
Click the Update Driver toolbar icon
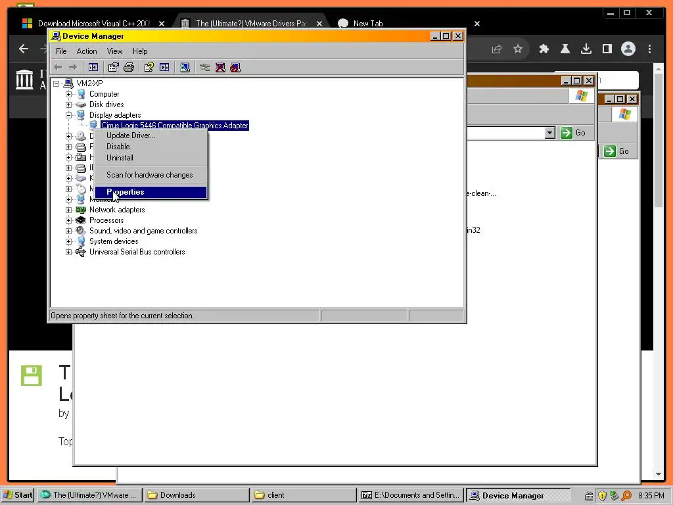[205, 68]
